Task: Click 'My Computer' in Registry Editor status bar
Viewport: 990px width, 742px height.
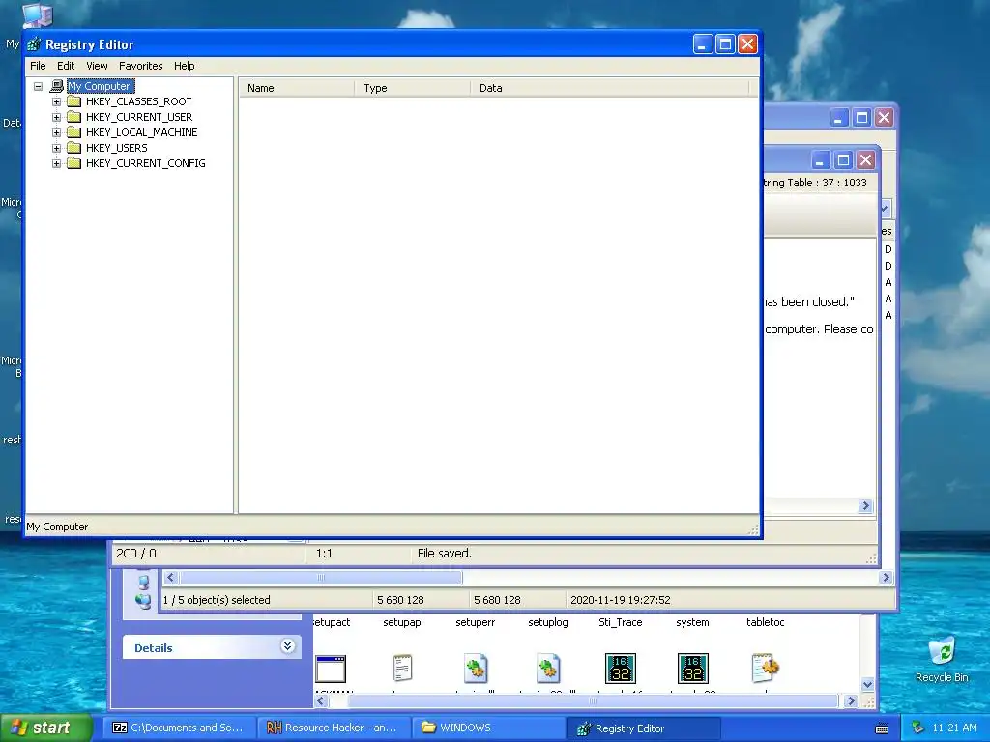Action: 57,527
